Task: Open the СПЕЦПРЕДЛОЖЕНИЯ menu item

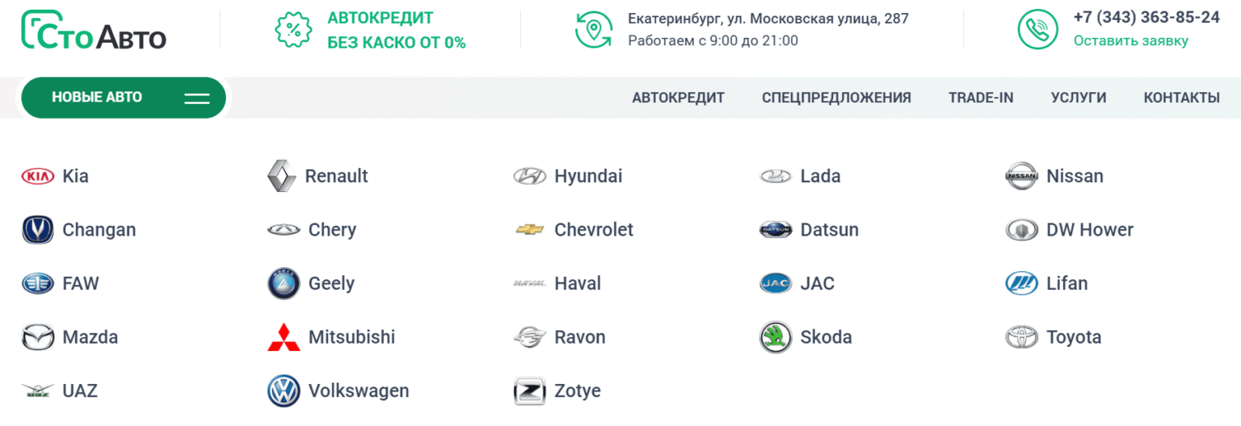Action: coord(836,98)
